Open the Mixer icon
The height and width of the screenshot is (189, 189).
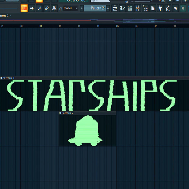(x=138, y=8)
